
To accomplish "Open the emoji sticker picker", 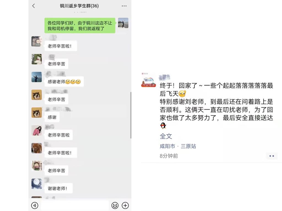I will click(115, 205).
